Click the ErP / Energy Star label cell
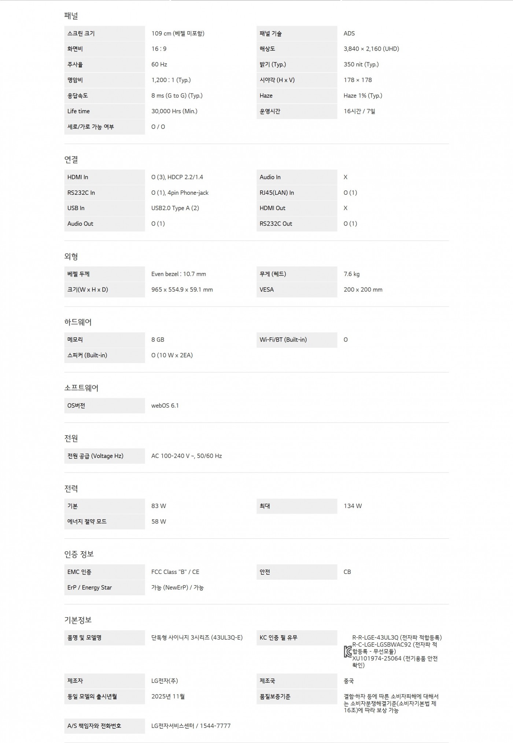This screenshot has height=743, width=513. point(104,588)
